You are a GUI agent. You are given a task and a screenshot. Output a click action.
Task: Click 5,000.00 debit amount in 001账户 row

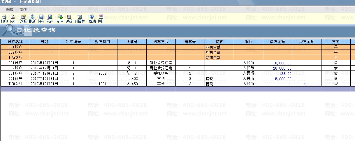coord(277,79)
